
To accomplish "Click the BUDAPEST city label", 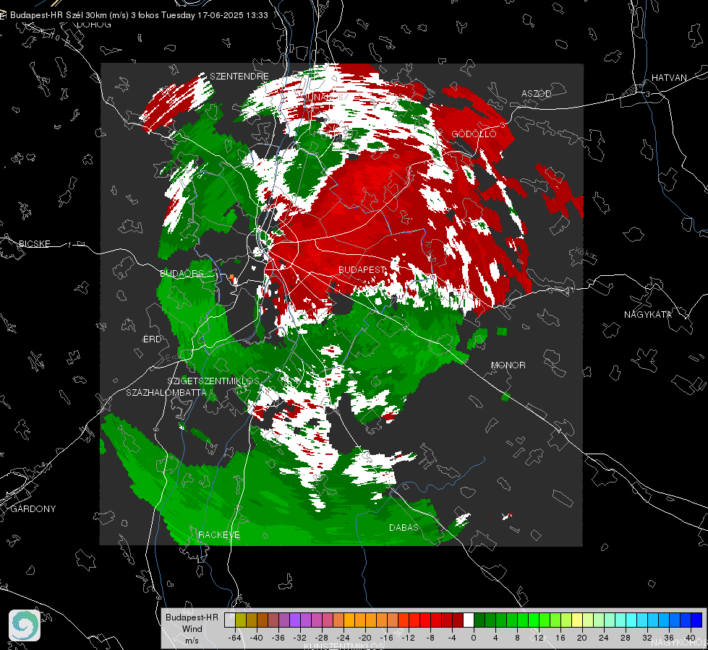I will tap(362, 269).
